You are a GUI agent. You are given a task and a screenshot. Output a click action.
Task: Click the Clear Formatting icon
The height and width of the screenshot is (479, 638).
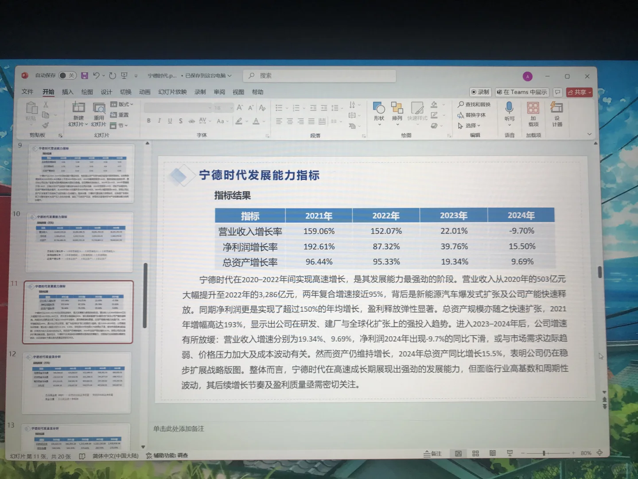coord(262,108)
